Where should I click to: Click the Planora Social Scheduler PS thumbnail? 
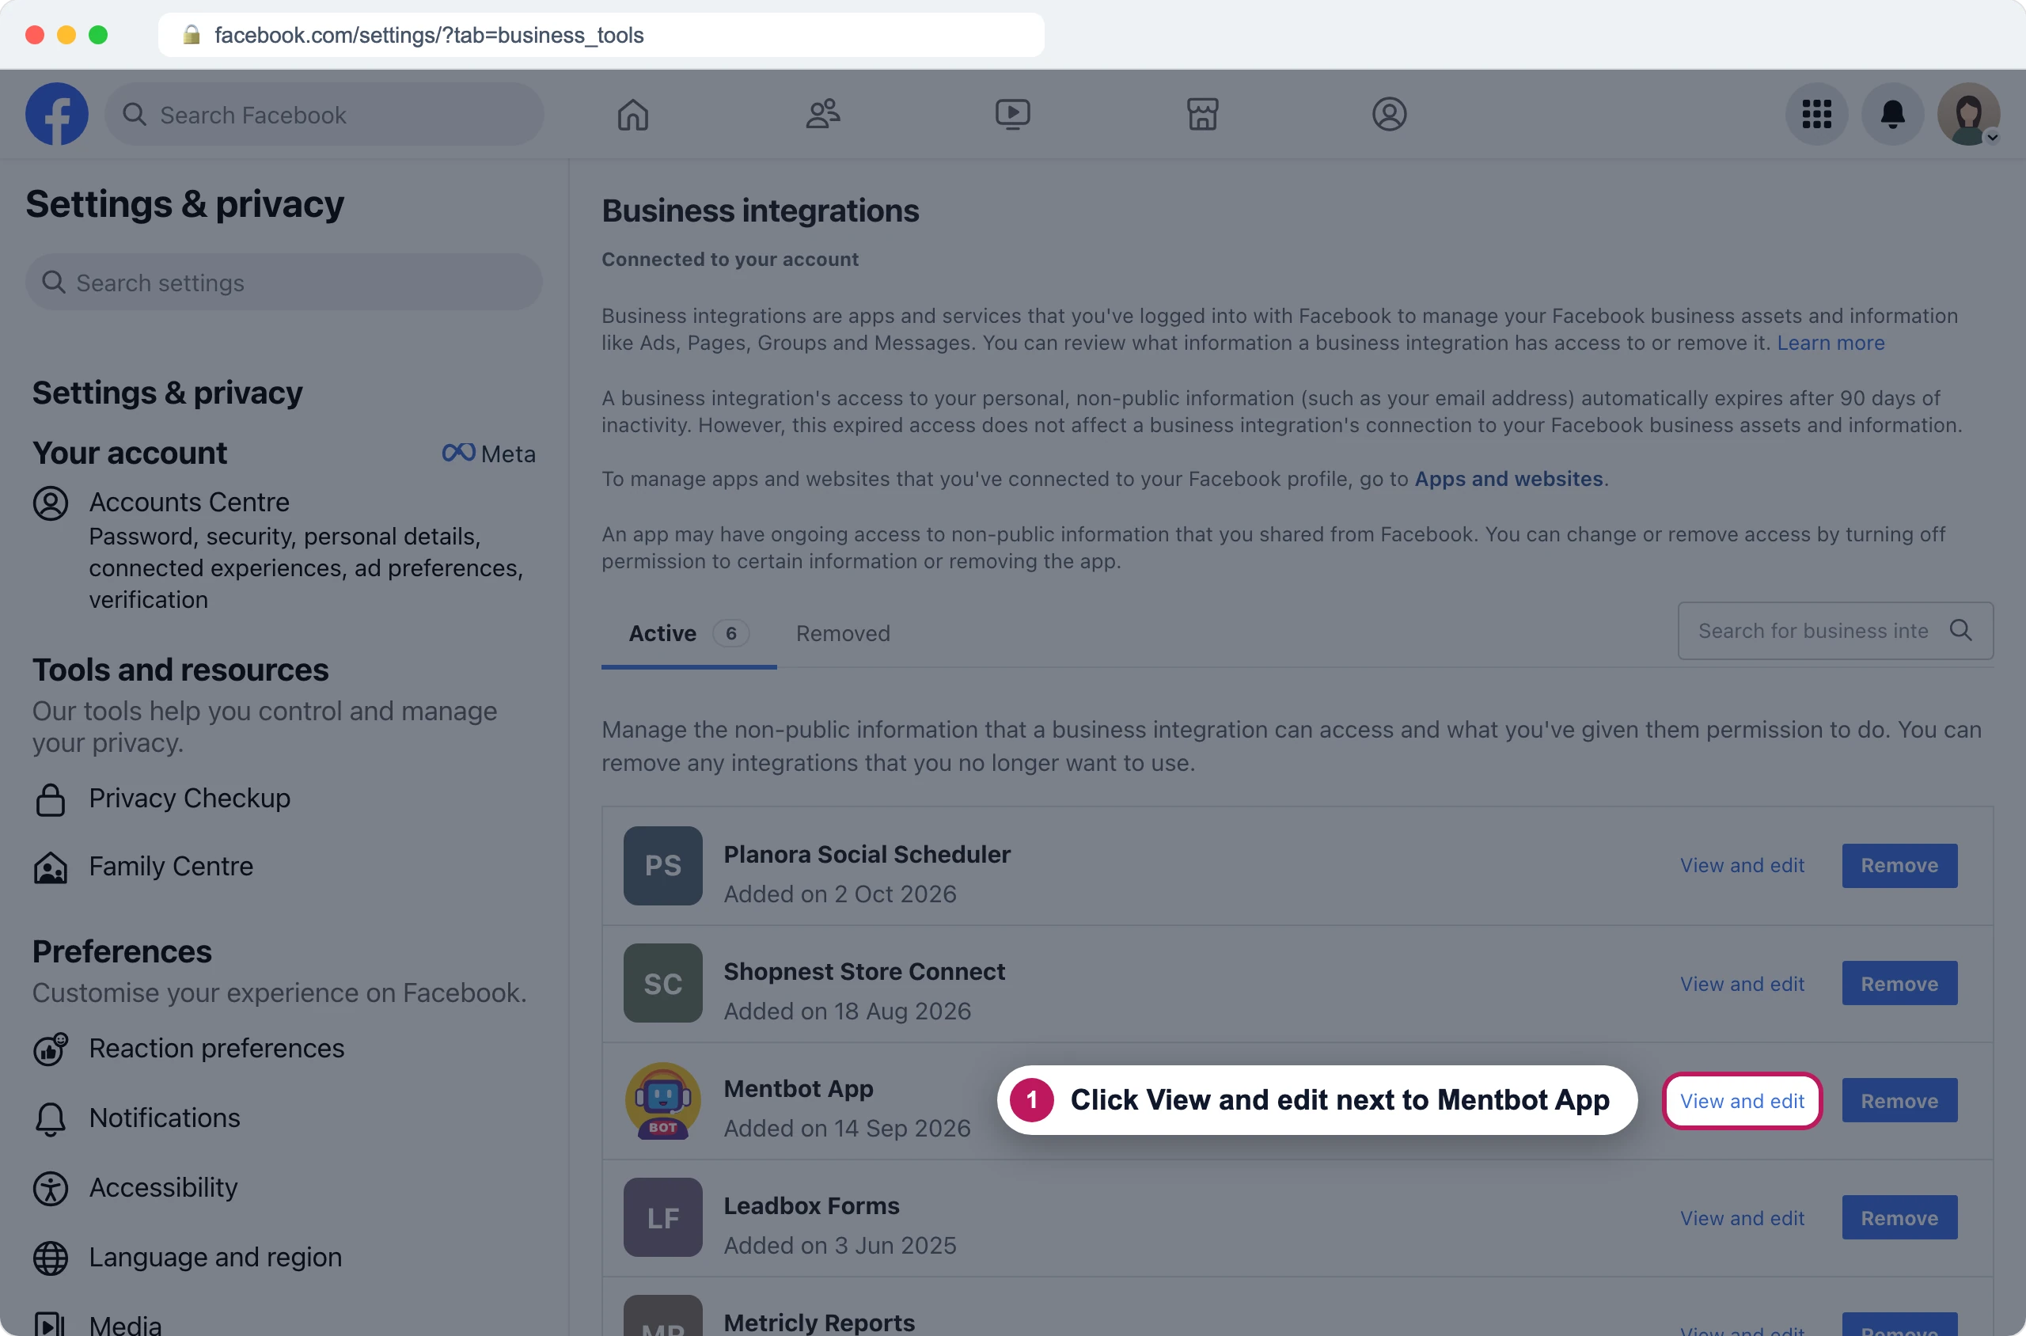pos(663,866)
